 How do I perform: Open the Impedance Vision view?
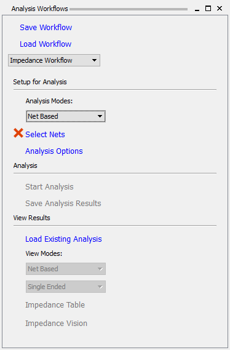pyautogui.click(x=56, y=323)
